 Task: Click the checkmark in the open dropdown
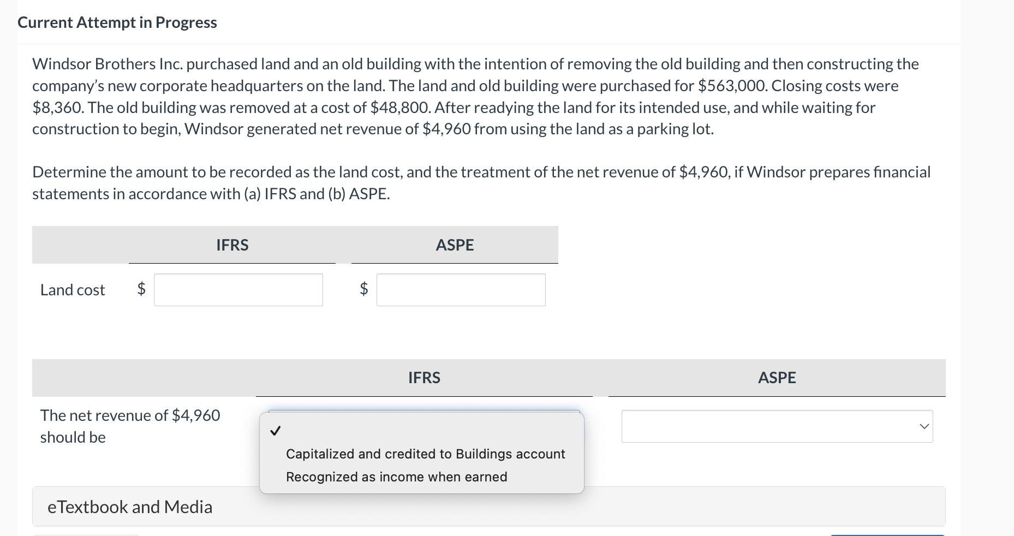coord(276,431)
